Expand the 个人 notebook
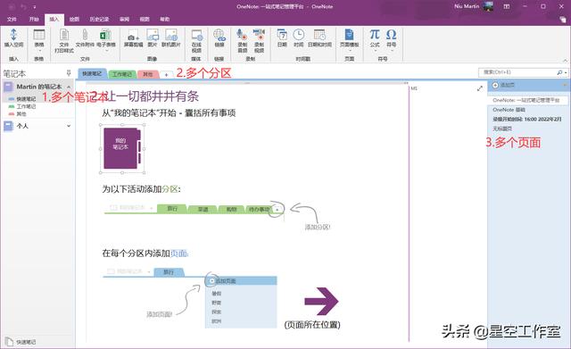 (x=69, y=126)
